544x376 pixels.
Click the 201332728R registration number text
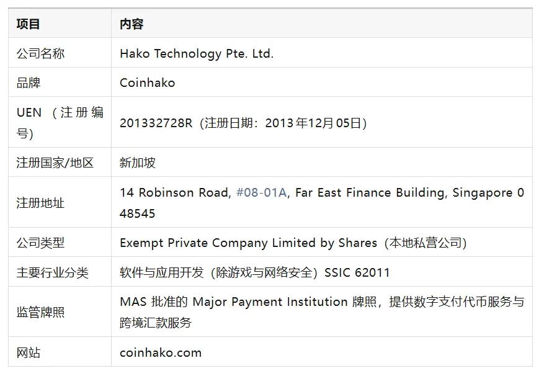156,123
